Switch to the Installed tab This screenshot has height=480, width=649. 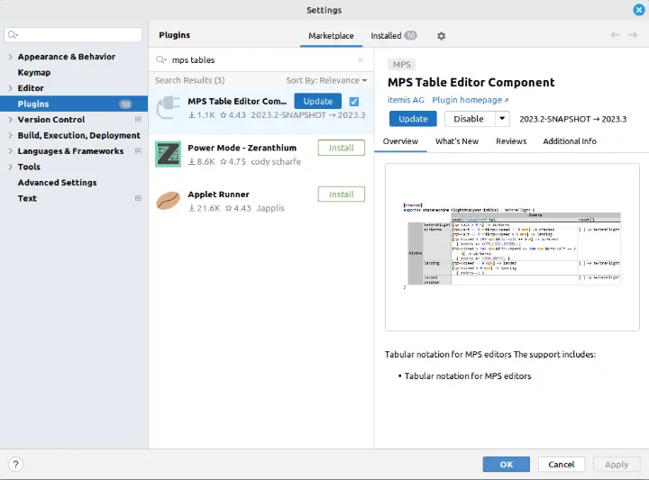[x=393, y=36]
